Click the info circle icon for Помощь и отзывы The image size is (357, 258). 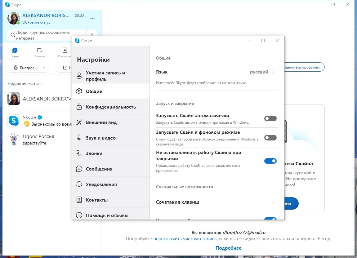coord(79,215)
